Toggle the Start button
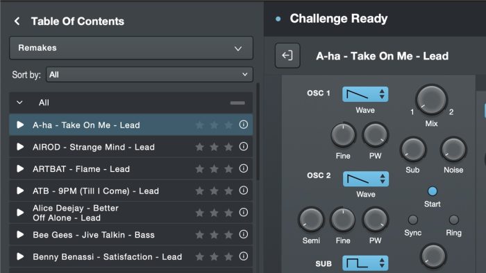The width and height of the screenshot is (486, 273). [433, 191]
